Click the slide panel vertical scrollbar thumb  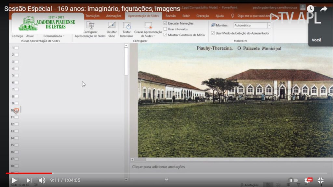[126, 61]
